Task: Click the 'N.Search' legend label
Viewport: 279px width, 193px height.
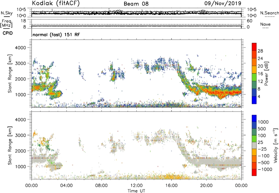Action: point(269,13)
